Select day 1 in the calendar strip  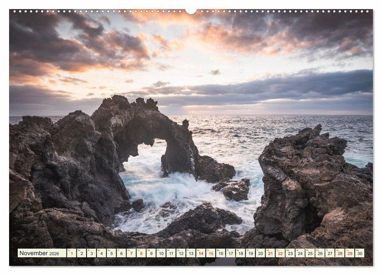[72, 253]
